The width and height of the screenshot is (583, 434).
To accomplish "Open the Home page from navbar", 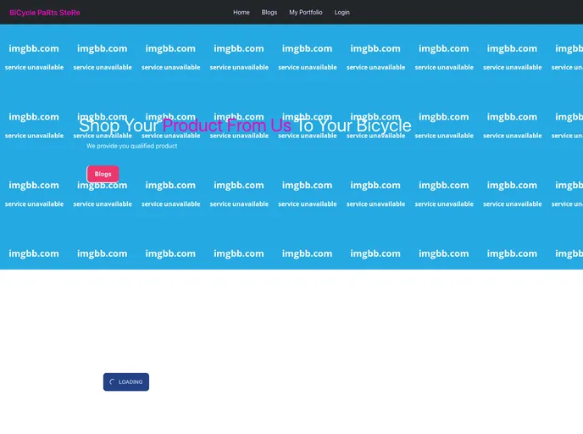I will click(242, 13).
